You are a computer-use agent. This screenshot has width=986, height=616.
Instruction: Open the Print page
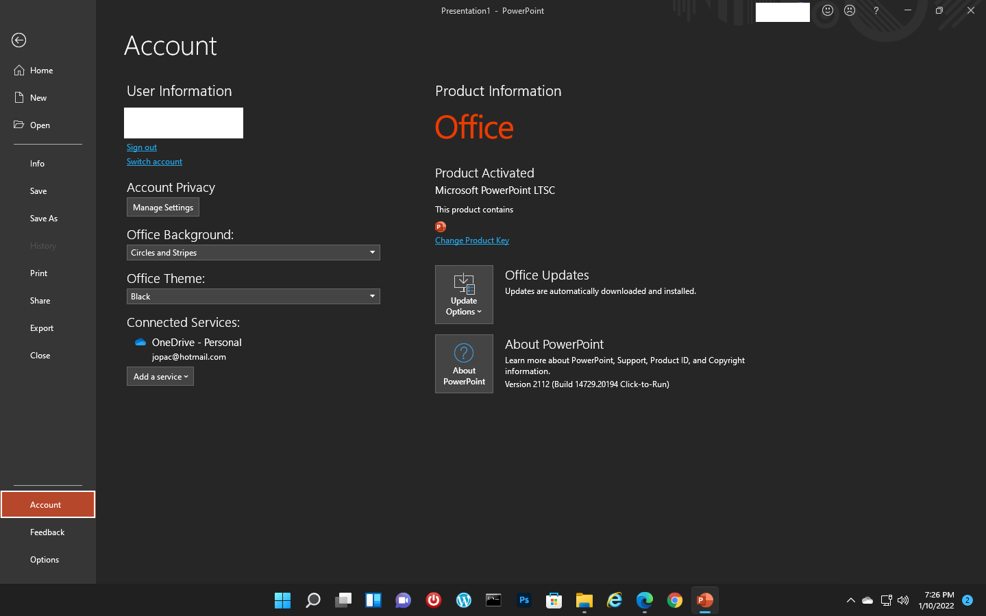(48, 273)
